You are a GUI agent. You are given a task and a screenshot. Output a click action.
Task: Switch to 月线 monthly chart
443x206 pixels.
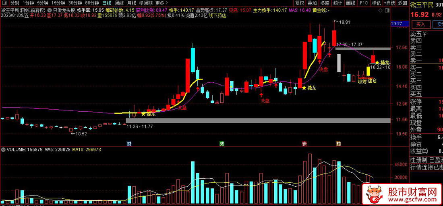(131, 3)
